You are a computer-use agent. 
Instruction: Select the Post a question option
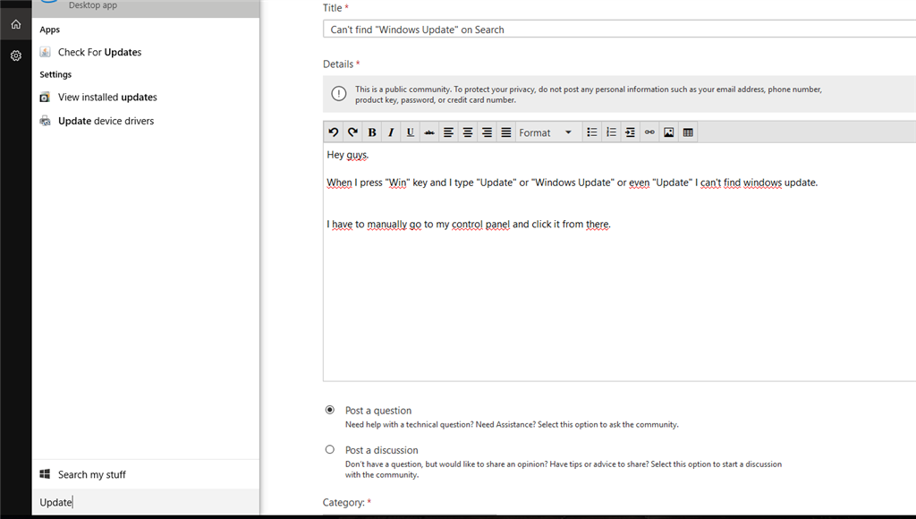point(330,410)
